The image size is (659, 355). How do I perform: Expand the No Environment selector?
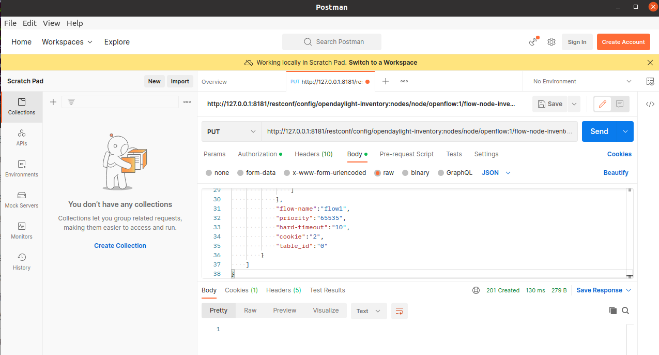[x=583, y=81]
